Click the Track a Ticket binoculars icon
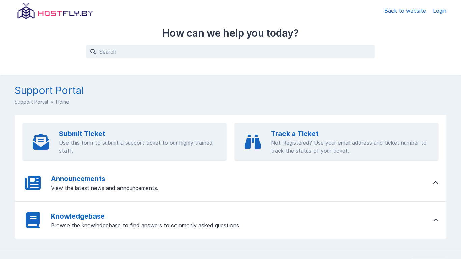The height and width of the screenshot is (259, 461). point(253,142)
